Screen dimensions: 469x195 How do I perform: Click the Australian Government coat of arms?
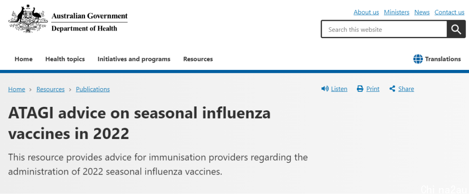pos(28,19)
